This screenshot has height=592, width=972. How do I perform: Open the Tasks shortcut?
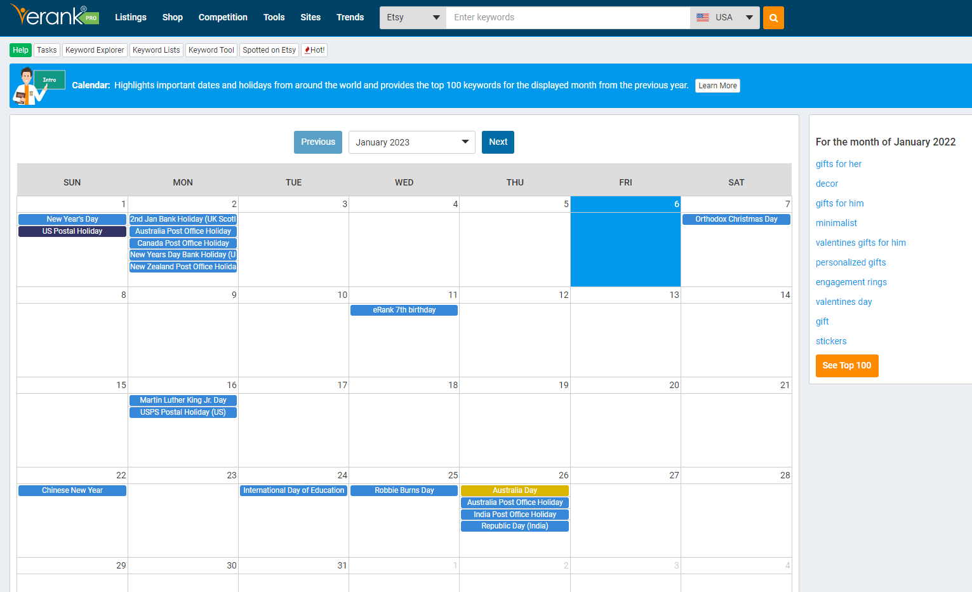tap(47, 50)
